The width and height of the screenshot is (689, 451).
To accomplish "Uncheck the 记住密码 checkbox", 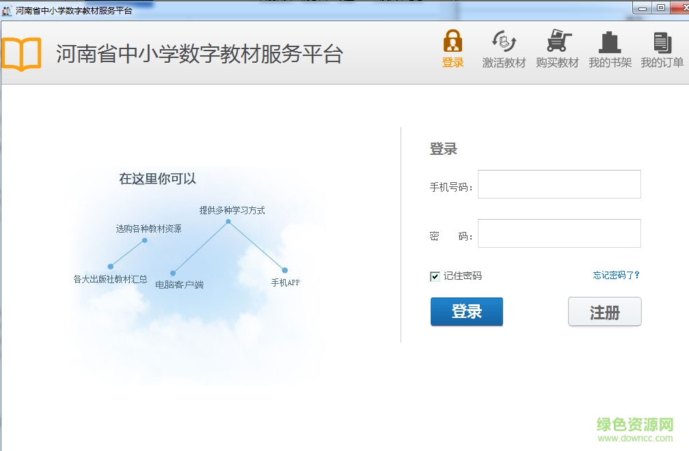I will pyautogui.click(x=435, y=276).
